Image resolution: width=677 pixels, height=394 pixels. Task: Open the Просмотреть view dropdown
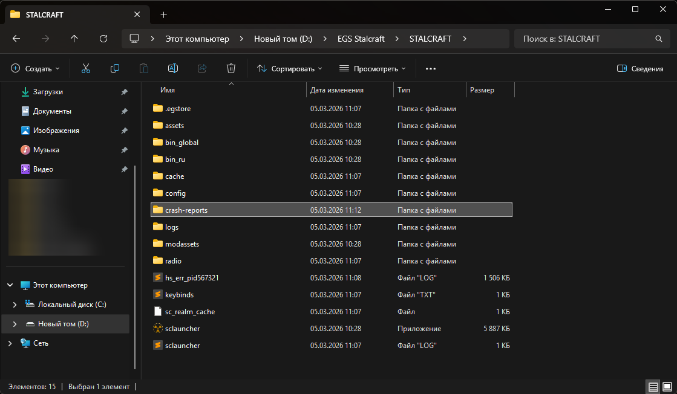[x=372, y=69]
